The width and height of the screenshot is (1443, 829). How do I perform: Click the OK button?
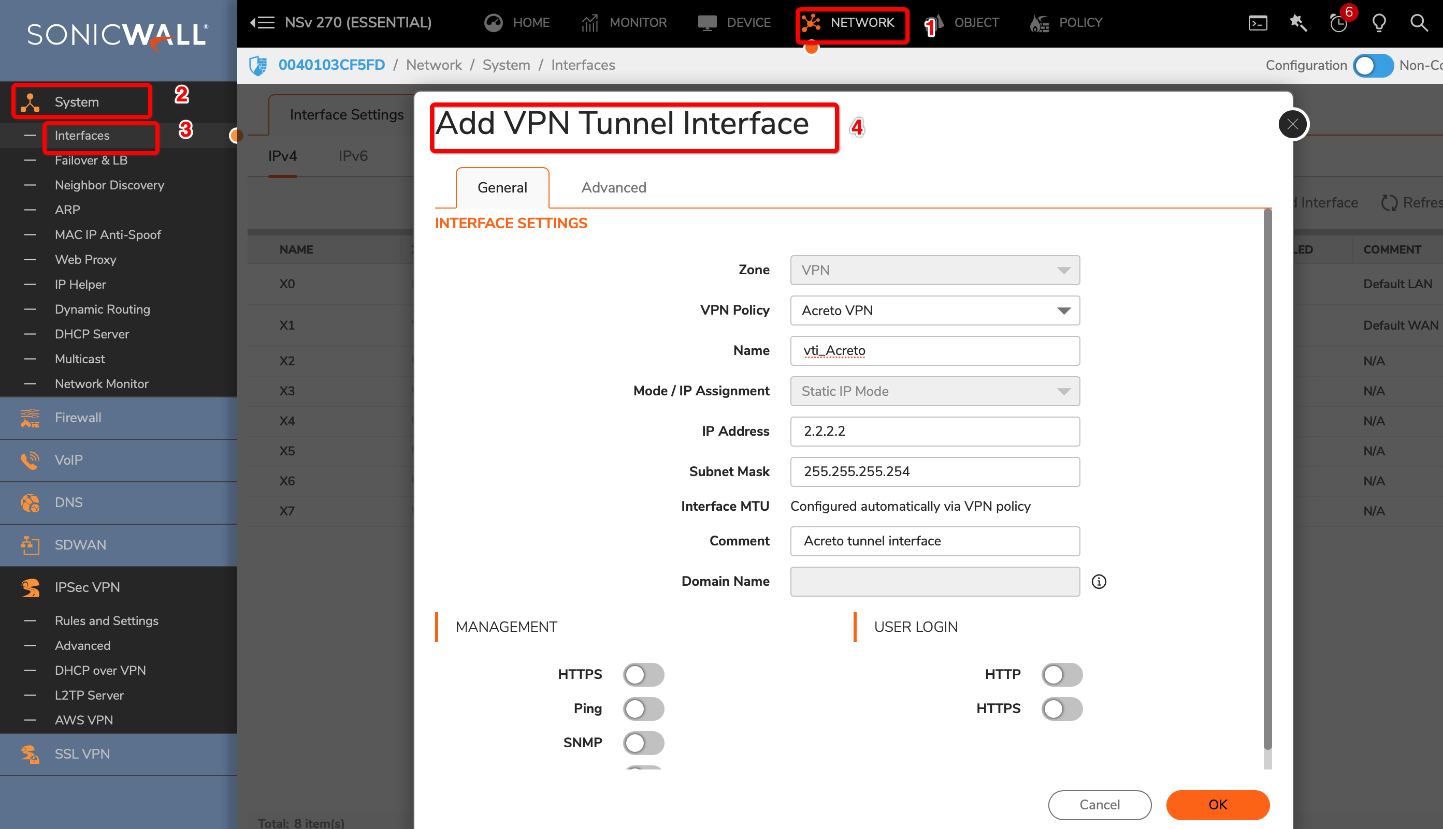pos(1217,805)
